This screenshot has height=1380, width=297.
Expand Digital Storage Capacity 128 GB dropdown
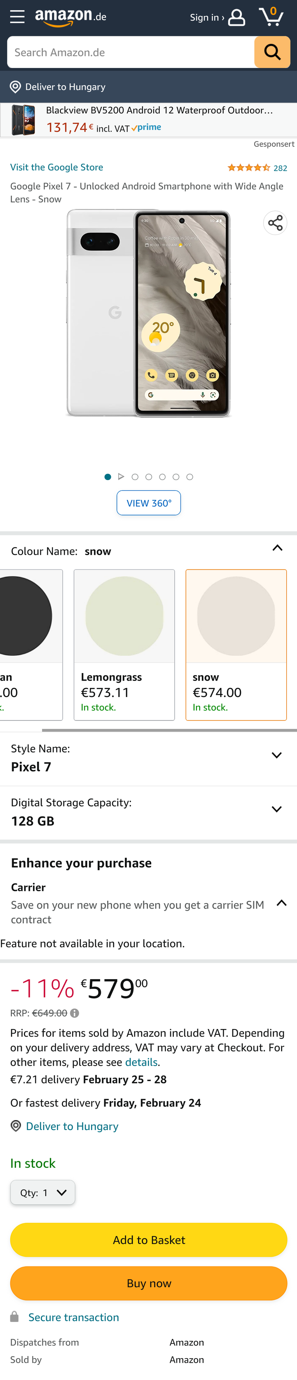click(x=277, y=810)
